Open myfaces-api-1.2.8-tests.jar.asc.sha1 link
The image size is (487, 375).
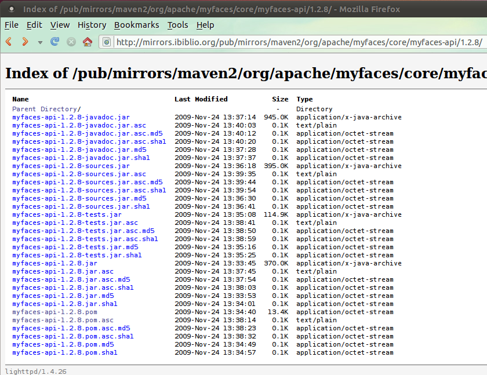click(x=85, y=239)
